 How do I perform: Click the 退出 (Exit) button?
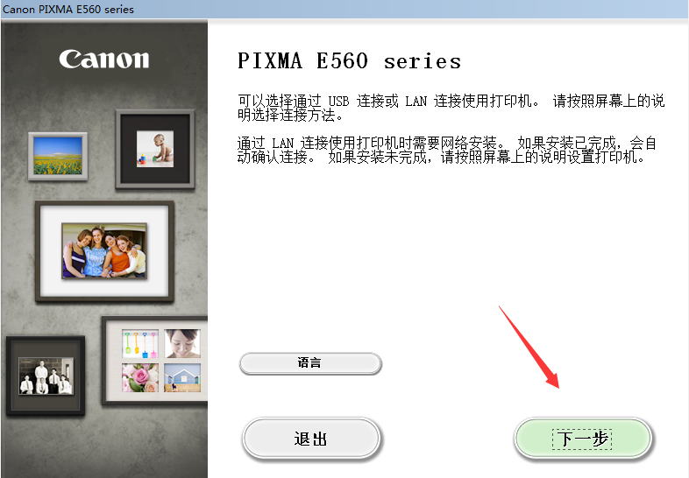pos(310,438)
